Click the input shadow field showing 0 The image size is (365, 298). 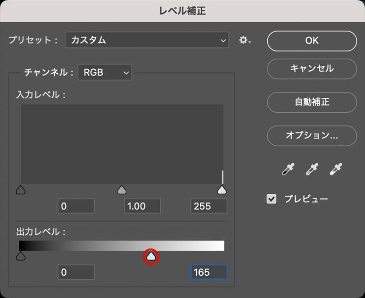[76, 206]
